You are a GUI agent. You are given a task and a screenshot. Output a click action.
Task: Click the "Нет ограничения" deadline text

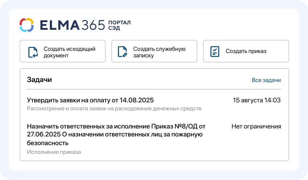point(256,127)
